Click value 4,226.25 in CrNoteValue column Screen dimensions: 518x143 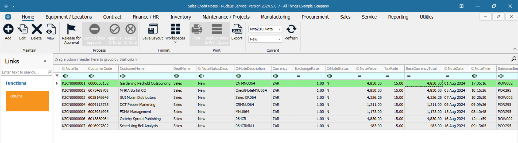coord(369,97)
